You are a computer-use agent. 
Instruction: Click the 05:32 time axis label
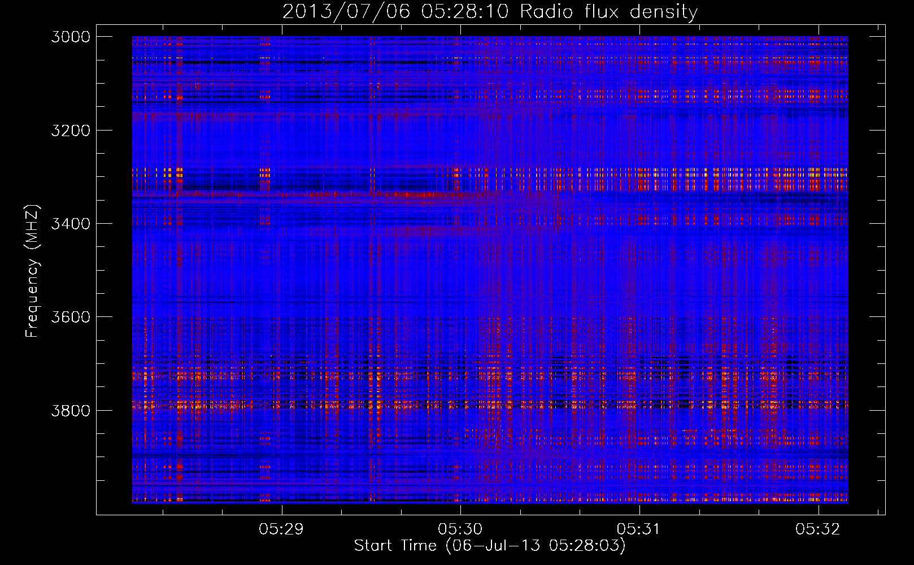point(818,529)
